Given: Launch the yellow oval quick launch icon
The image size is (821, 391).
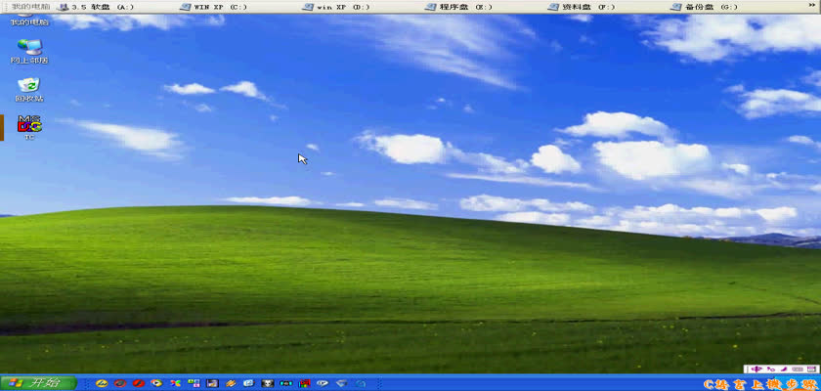Looking at the screenshot, I should [x=102, y=384].
